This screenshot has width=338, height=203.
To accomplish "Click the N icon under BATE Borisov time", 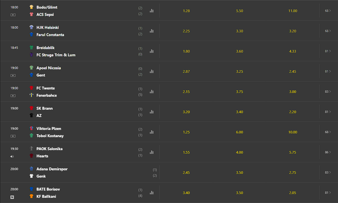I will point(12,197).
